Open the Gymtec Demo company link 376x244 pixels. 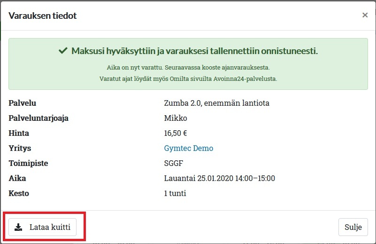click(x=188, y=148)
